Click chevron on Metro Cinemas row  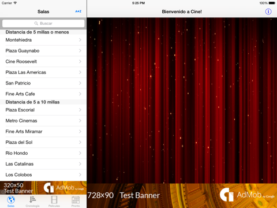click(x=80, y=121)
